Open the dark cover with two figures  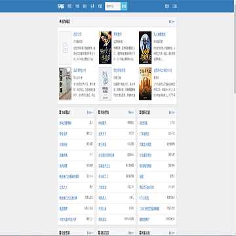point(105,48)
